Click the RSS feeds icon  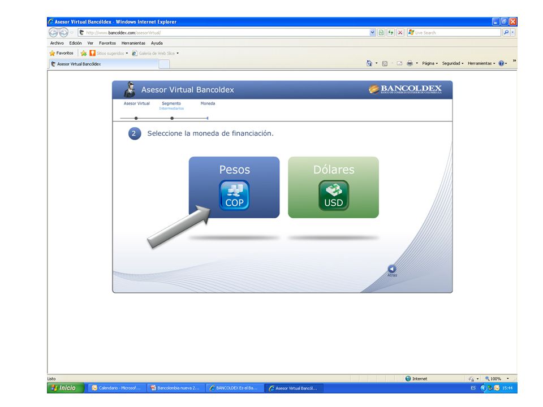pyautogui.click(x=385, y=63)
